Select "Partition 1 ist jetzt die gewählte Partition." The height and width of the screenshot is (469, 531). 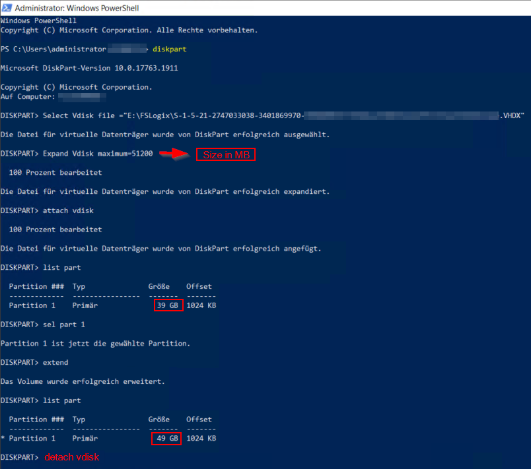point(96,344)
